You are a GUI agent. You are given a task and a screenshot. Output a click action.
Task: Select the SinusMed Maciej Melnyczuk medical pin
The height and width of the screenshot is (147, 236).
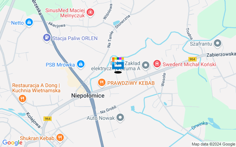click(90, 12)
